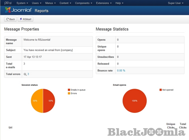Image resolution: width=189 pixels, height=140 pixels.
Task: Open the Menus dropdown
Action: 50,3
